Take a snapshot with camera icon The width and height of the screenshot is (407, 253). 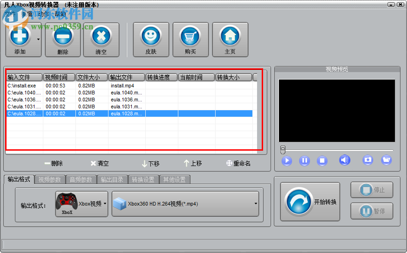click(x=368, y=160)
